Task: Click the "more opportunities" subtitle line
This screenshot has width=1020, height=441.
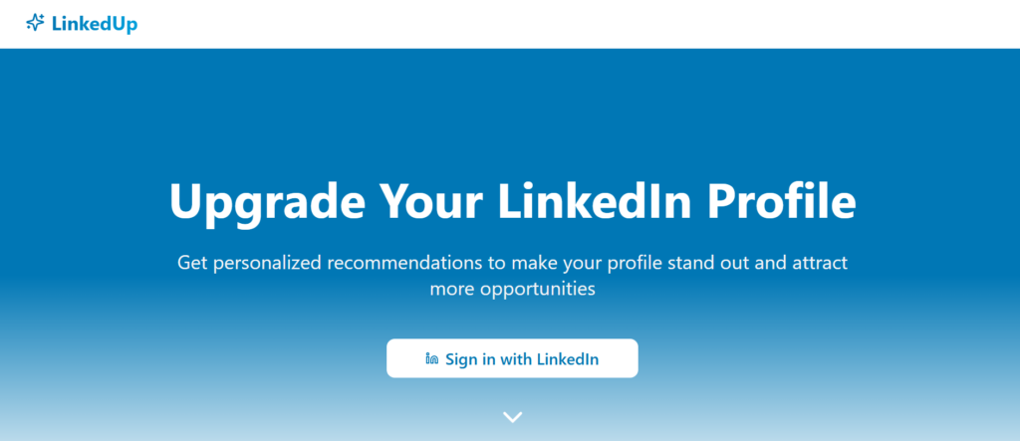Action: (512, 290)
